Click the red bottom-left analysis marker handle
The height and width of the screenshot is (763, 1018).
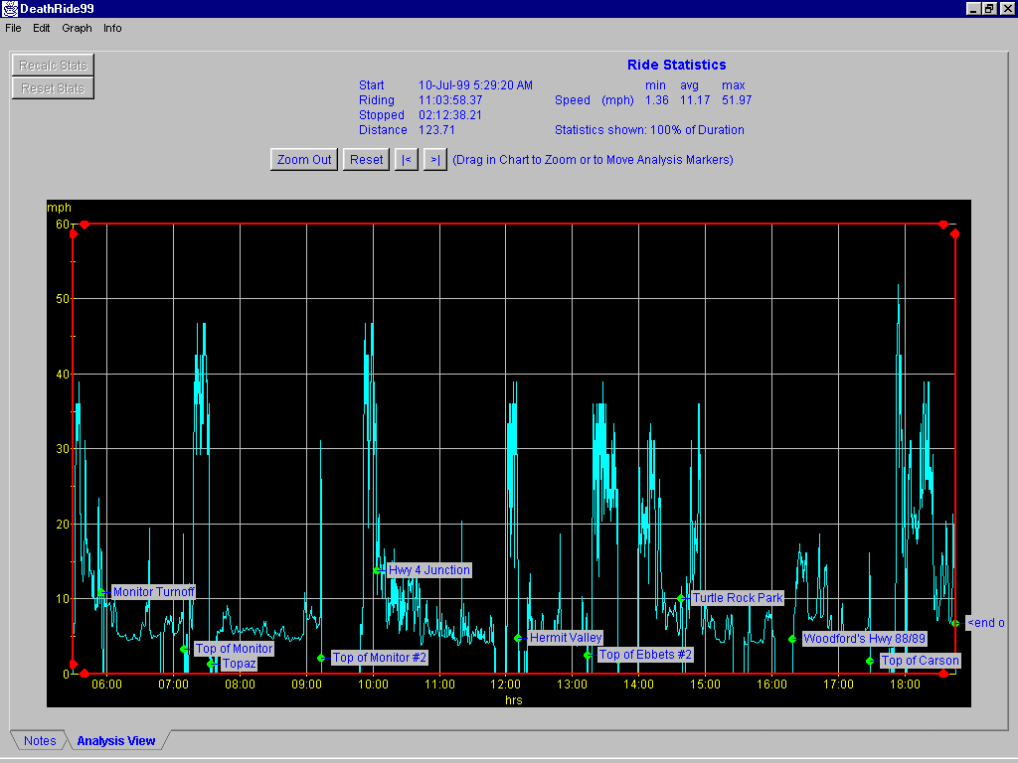coord(84,674)
